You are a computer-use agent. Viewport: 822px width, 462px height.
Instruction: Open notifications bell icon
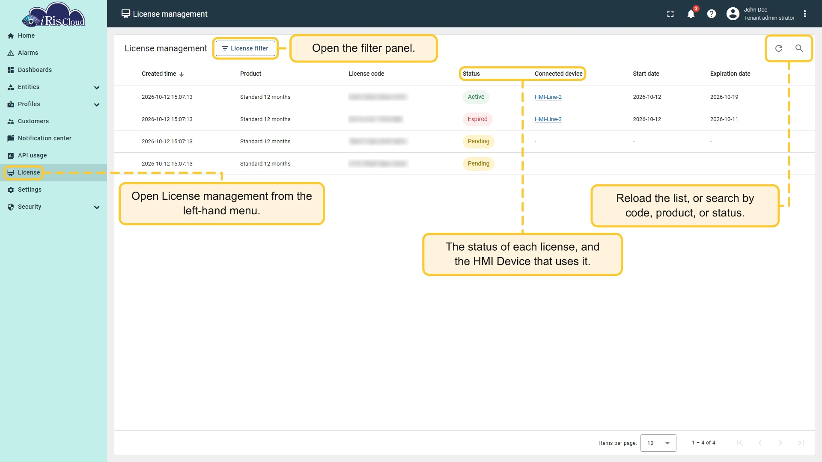[691, 14]
